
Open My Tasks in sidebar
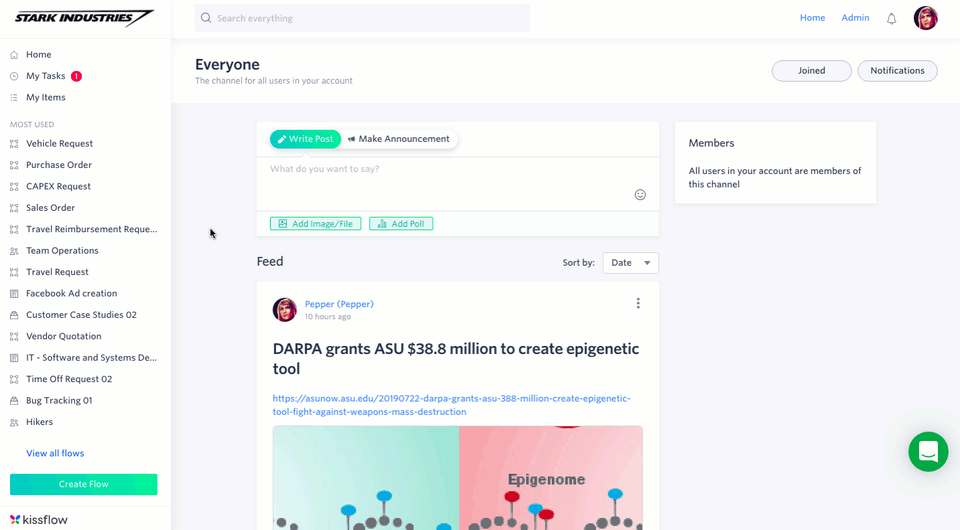pos(46,76)
